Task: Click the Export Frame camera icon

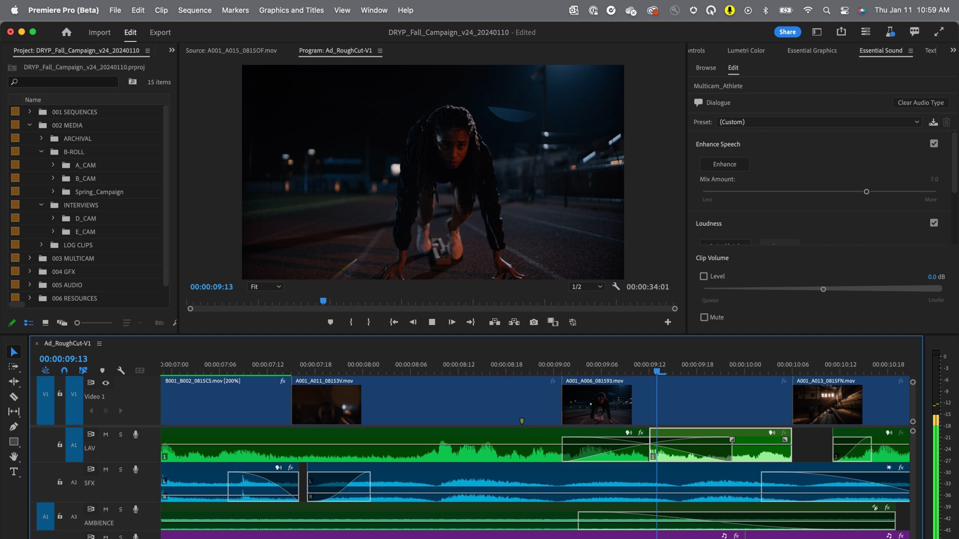Action: pyautogui.click(x=534, y=322)
